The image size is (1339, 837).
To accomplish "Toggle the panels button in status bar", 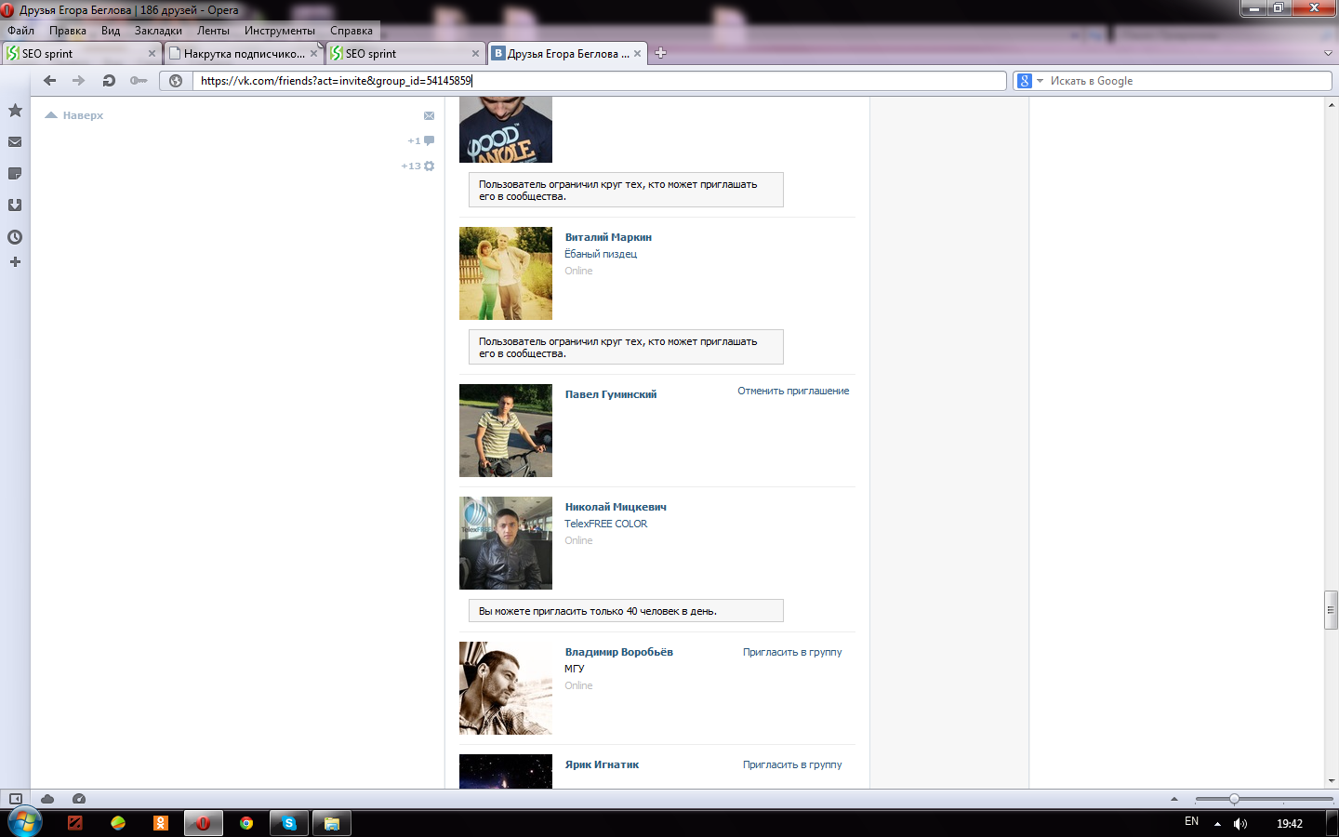I will [16, 799].
